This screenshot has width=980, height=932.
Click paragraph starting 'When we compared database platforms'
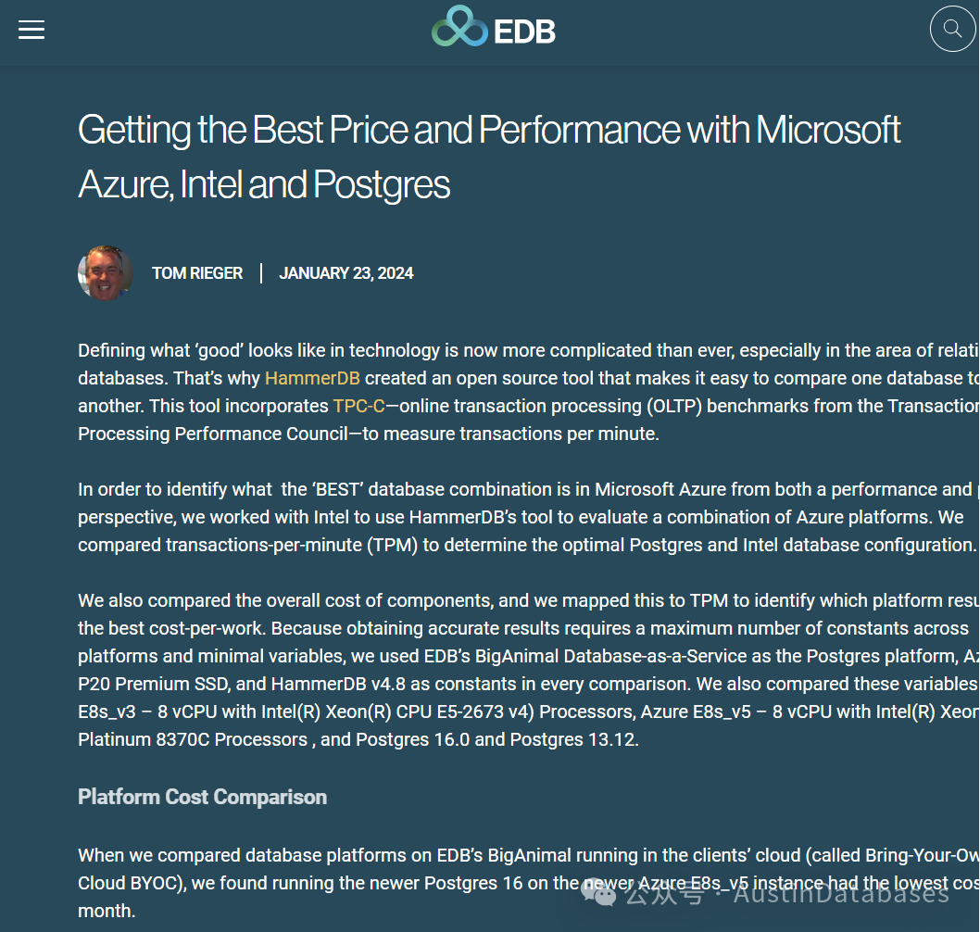pos(528,883)
